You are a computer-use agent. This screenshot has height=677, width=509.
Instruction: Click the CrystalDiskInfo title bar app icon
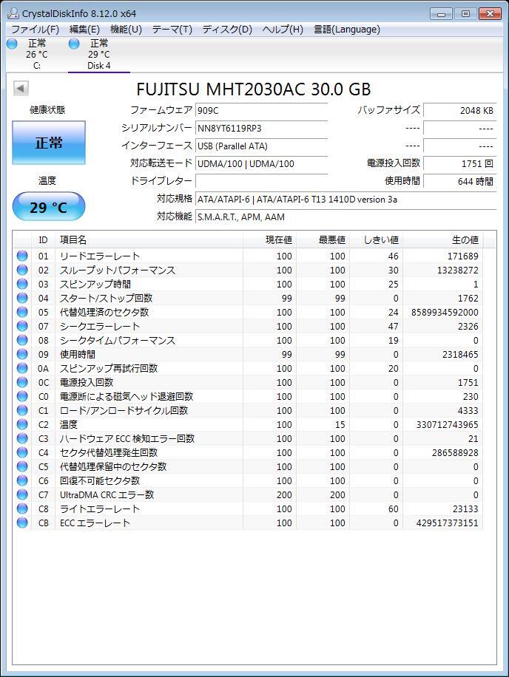pos(13,13)
